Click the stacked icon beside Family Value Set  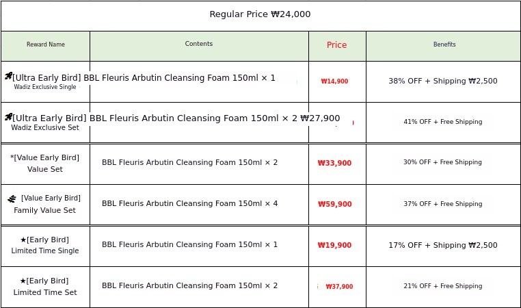pyautogui.click(x=12, y=199)
